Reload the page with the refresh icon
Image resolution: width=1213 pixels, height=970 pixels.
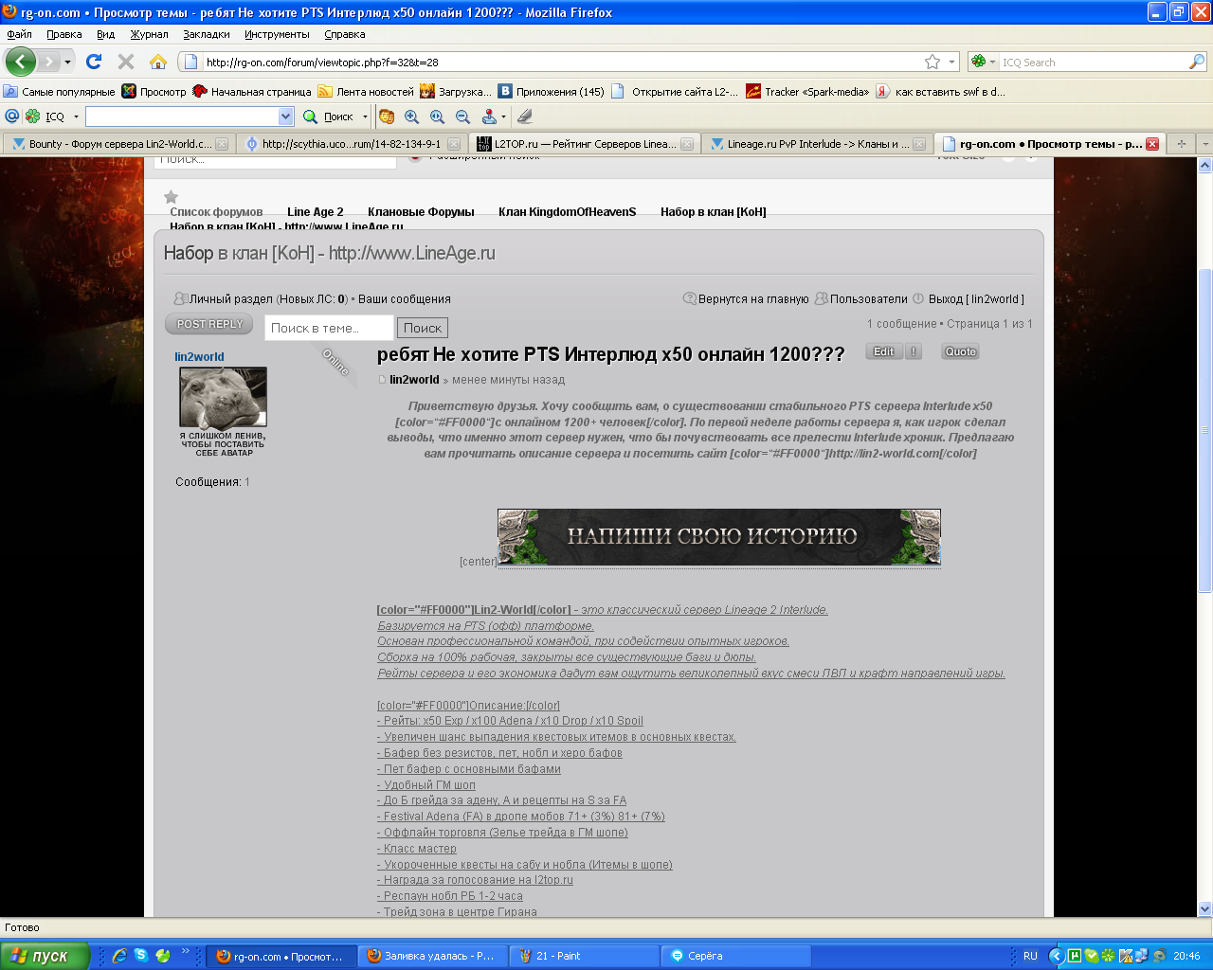[x=94, y=62]
